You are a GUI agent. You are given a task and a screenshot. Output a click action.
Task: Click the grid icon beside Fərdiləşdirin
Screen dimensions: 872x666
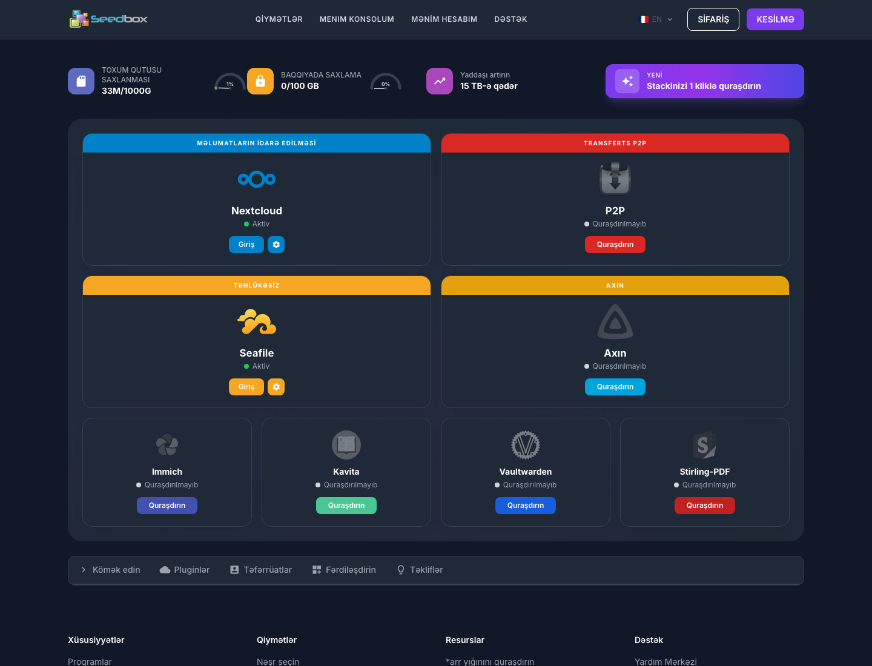point(317,570)
